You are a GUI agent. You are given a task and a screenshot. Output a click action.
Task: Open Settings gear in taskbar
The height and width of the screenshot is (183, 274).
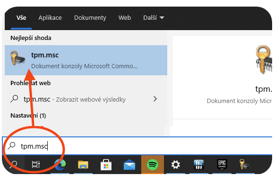point(176,165)
